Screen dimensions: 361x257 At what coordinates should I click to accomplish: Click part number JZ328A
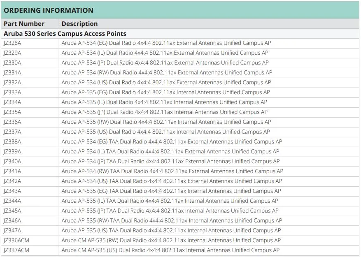coord(12,43)
